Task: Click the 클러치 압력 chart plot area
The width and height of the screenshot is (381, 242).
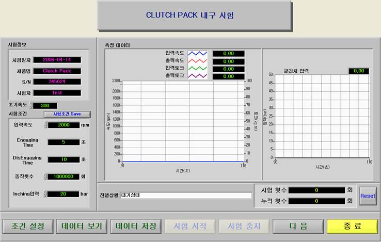Action: coord(322,116)
